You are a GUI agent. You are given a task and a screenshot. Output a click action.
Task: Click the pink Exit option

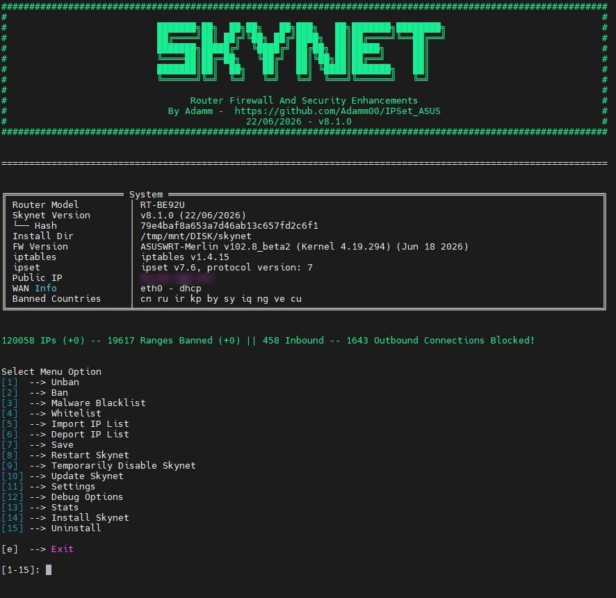pyautogui.click(x=62, y=549)
